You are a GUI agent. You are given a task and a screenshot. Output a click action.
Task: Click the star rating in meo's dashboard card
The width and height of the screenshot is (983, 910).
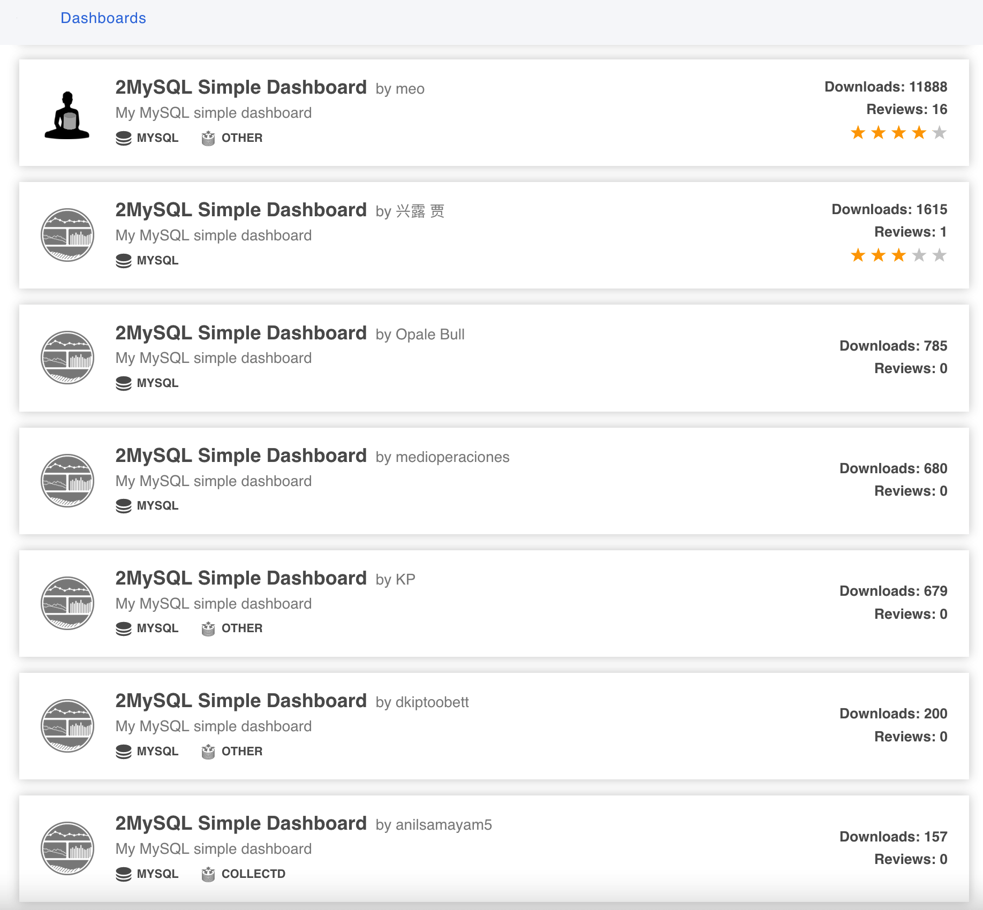[x=899, y=133]
